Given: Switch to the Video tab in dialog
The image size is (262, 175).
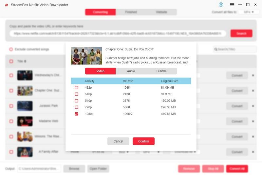Looking at the screenshot, I should coord(101,71).
